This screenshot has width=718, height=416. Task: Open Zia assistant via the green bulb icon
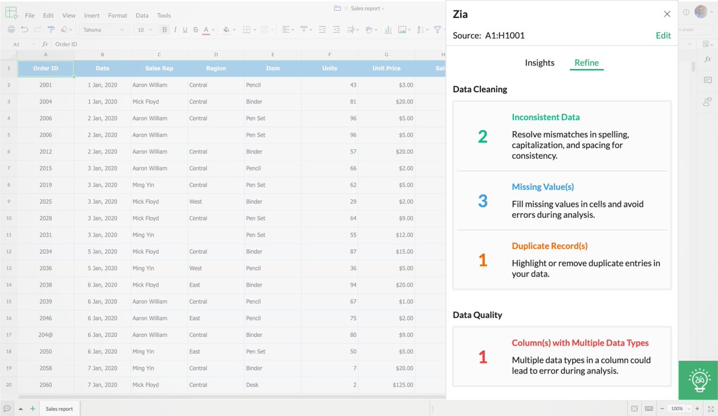coord(697,380)
